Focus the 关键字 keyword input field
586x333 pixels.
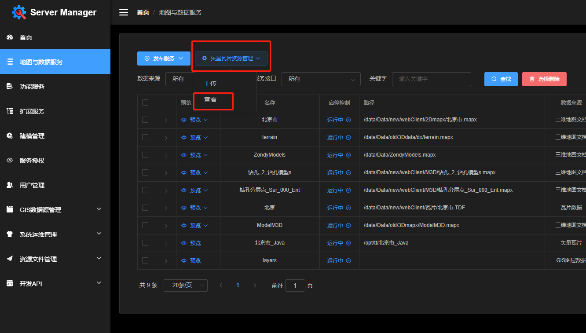[432, 79]
